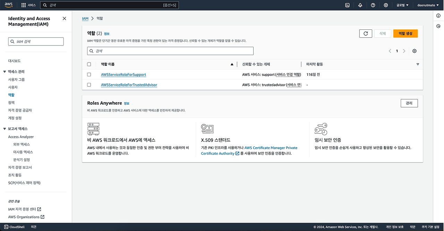Open 조직 활동 in sidebar
Image resolution: width=444 pixels, height=231 pixels.
pos(15,175)
